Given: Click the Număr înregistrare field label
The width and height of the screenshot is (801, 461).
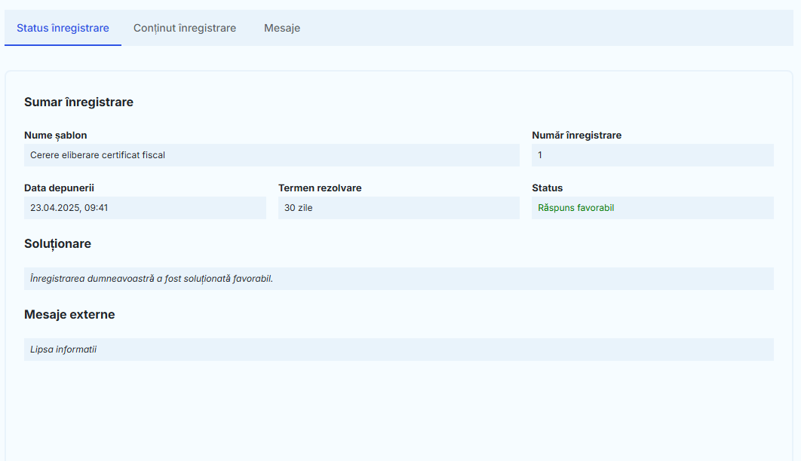Looking at the screenshot, I should (576, 136).
